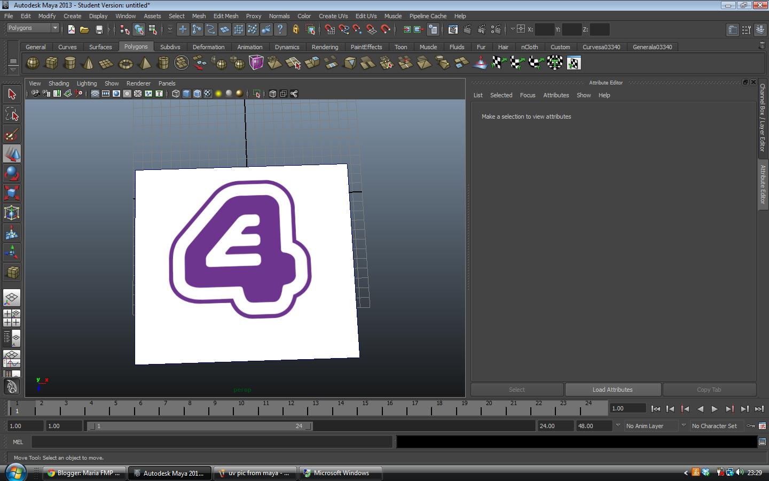
Task: Click the Save scene icon
Action: coord(99,30)
